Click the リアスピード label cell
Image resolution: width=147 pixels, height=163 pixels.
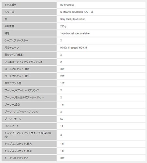(29, 126)
